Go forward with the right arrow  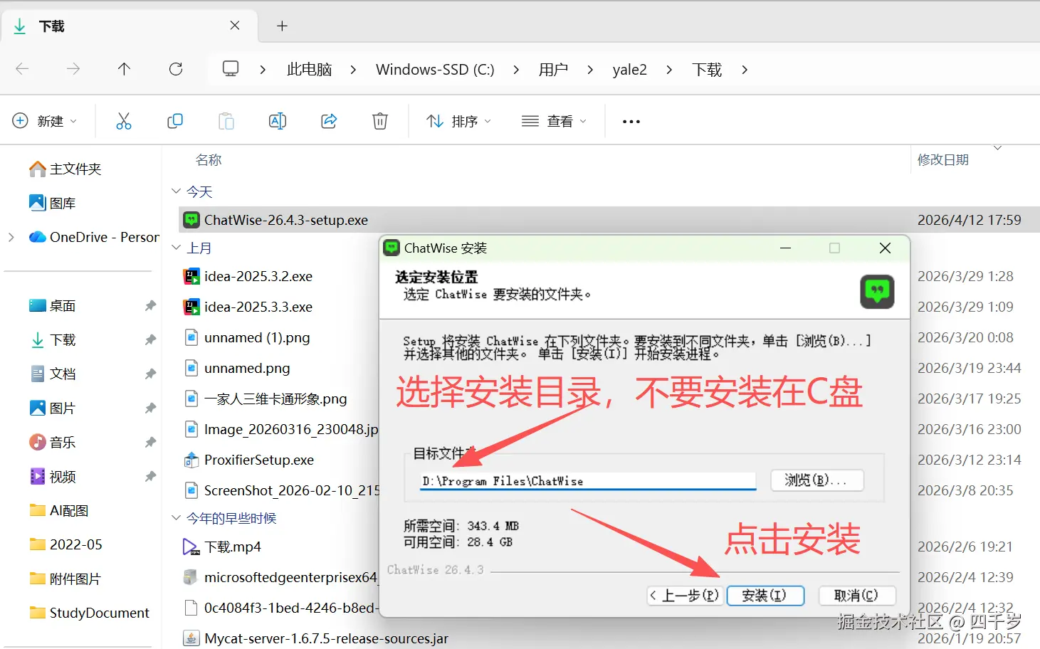coord(73,69)
